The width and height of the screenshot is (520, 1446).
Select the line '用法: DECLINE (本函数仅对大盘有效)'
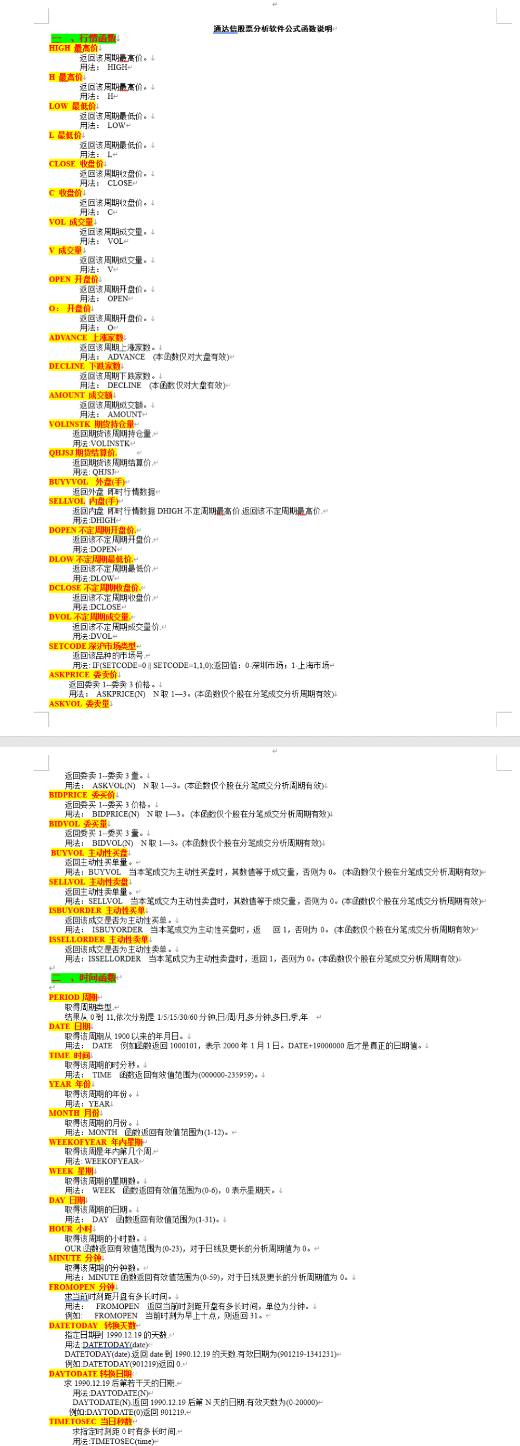click(x=152, y=386)
